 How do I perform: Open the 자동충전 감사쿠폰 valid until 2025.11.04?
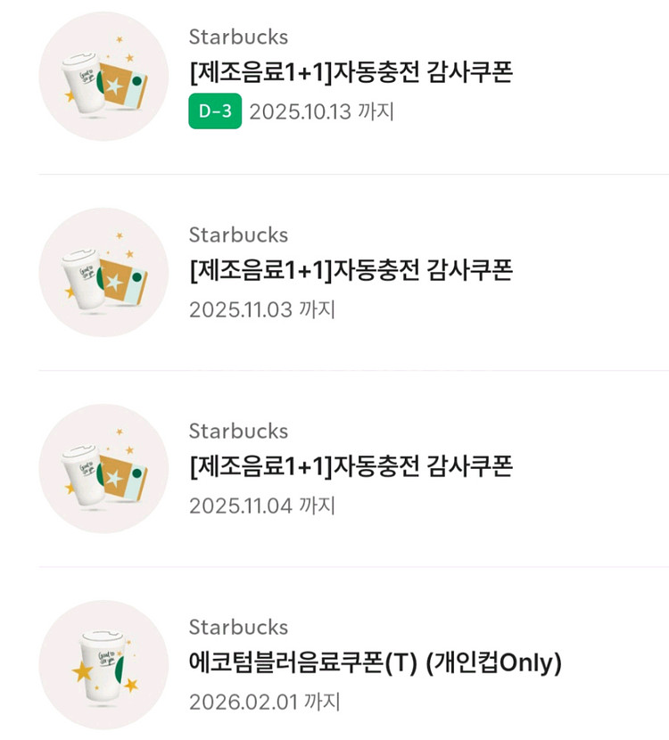(351, 465)
